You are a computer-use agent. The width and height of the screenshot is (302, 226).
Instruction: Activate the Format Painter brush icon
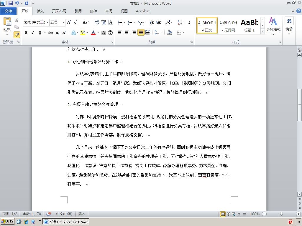pos(17,35)
